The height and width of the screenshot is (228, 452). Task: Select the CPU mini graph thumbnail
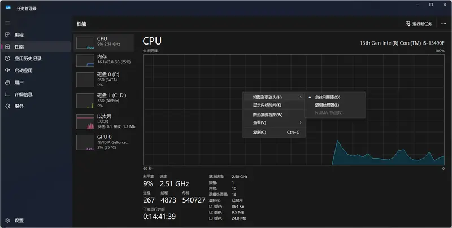[85, 43]
